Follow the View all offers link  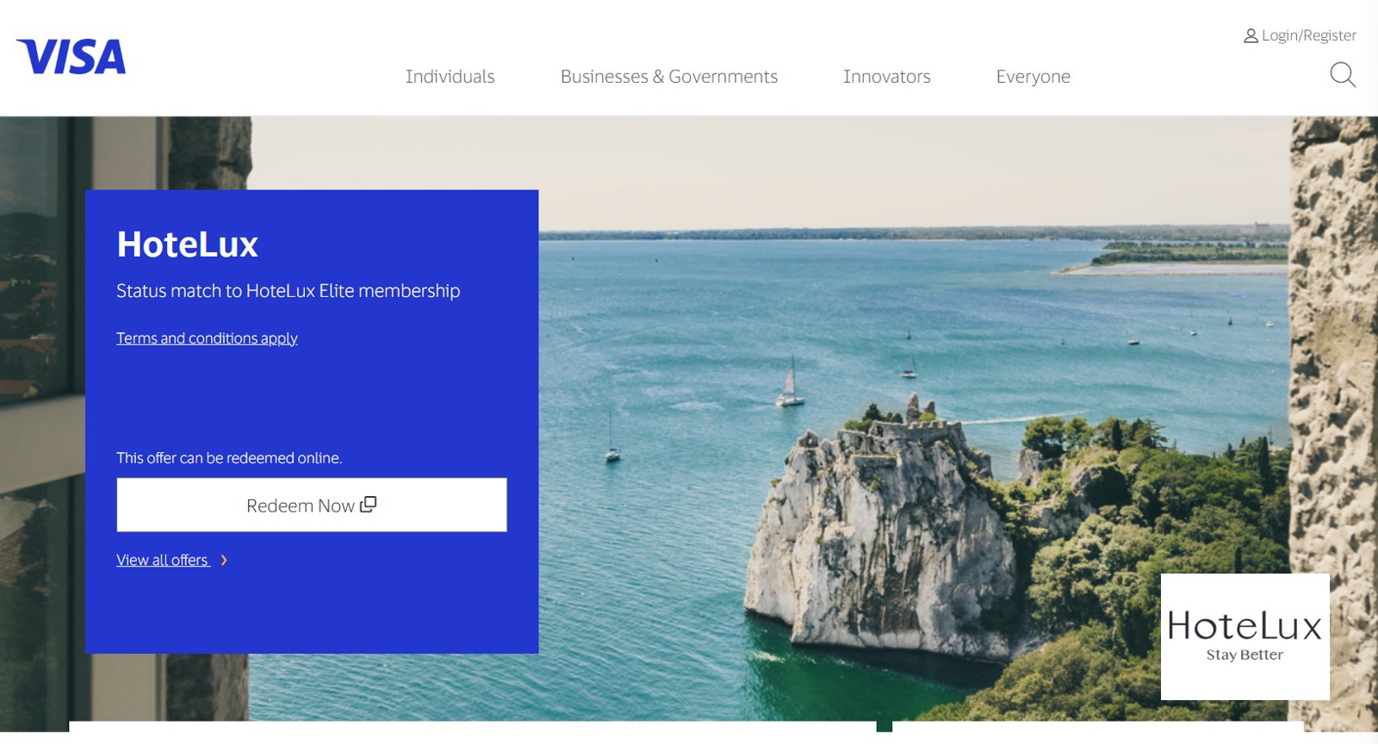163,561
